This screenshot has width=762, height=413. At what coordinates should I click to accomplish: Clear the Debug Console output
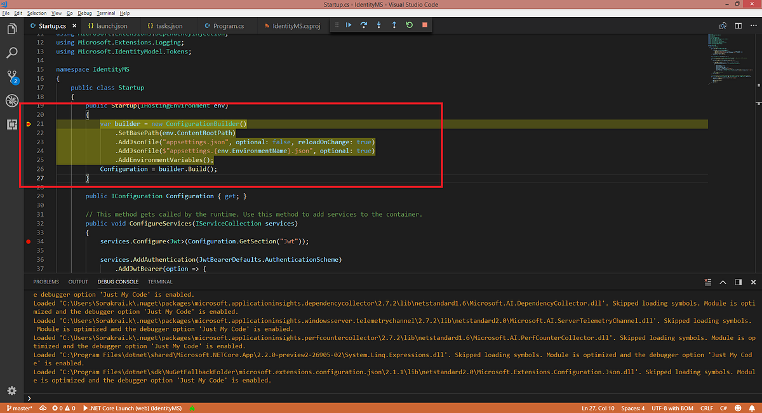707,281
